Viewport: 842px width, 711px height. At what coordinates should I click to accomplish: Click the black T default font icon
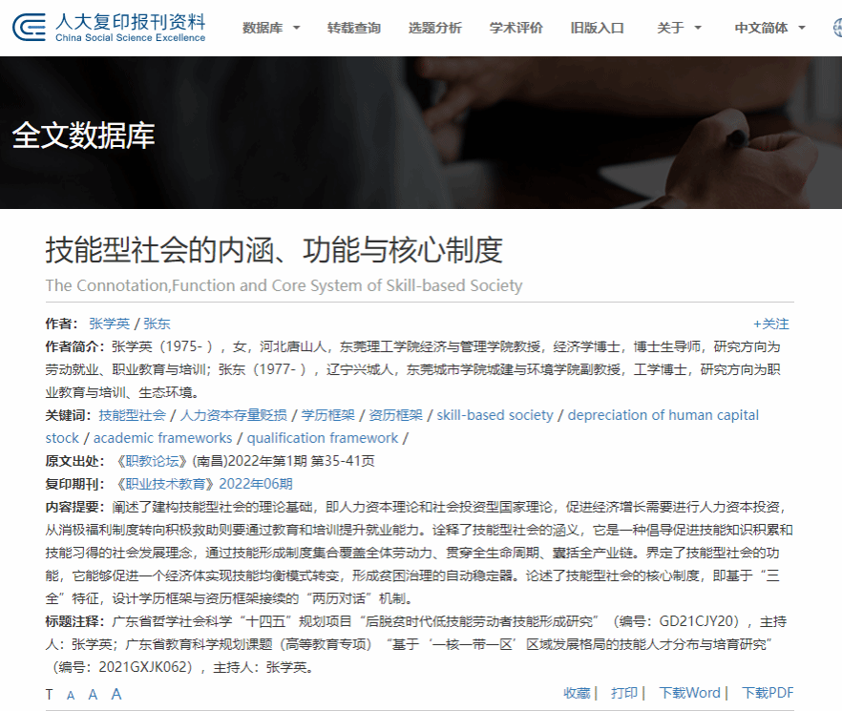pyautogui.click(x=50, y=695)
